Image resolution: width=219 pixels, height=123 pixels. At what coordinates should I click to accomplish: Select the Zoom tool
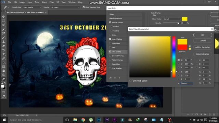click(3, 75)
